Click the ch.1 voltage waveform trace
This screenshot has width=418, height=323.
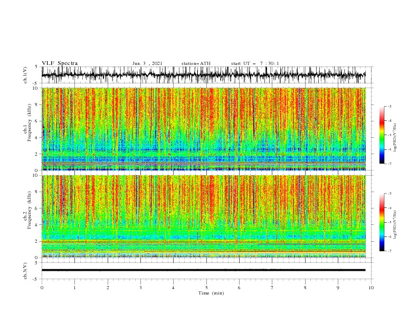pyautogui.click(x=203, y=75)
